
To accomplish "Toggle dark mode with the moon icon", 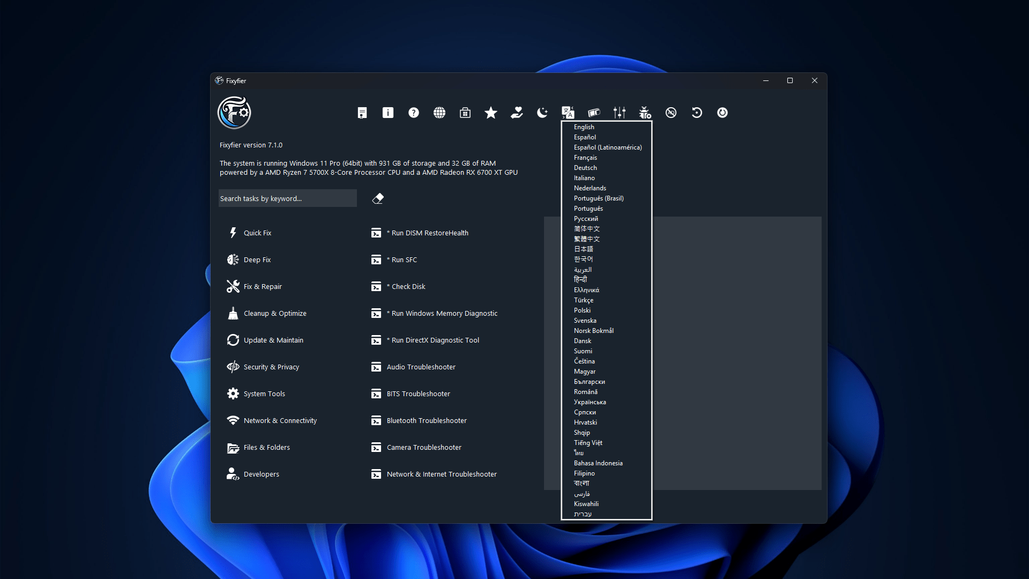I will pos(542,113).
